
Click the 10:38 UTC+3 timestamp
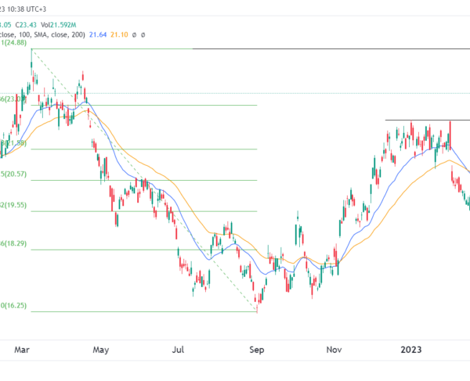pyautogui.click(x=26, y=9)
